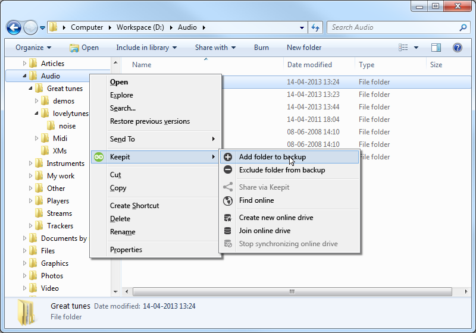Screen dimensions: 476x333
Task: Click the scroll-right arrow of horizontal scrollbar
Action: point(466,292)
